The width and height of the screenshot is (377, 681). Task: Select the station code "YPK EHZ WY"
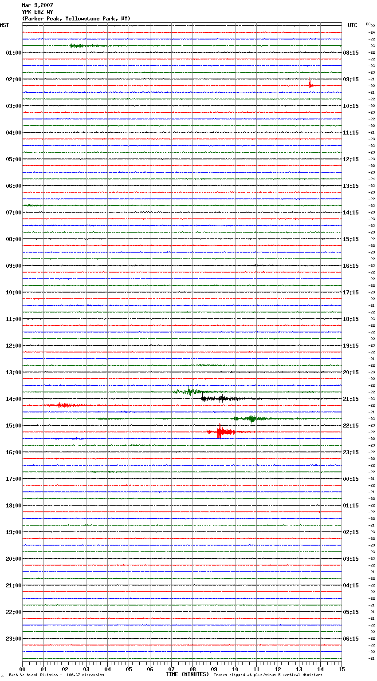point(37,12)
